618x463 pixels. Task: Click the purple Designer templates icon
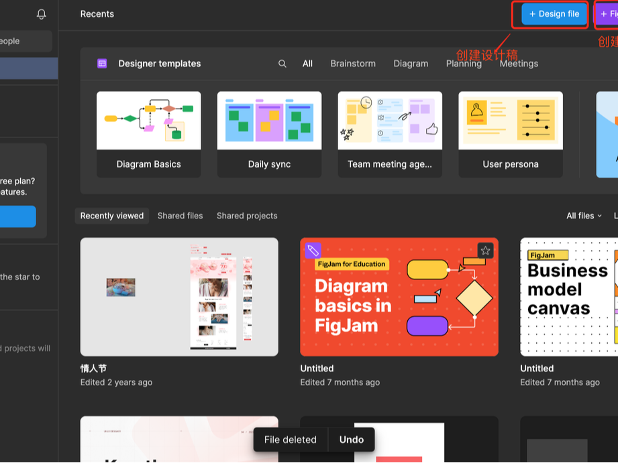(x=101, y=63)
